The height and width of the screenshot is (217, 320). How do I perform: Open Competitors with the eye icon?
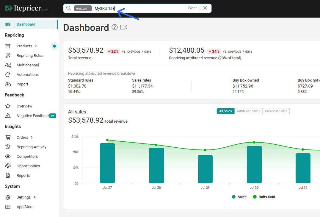pyautogui.click(x=8, y=157)
